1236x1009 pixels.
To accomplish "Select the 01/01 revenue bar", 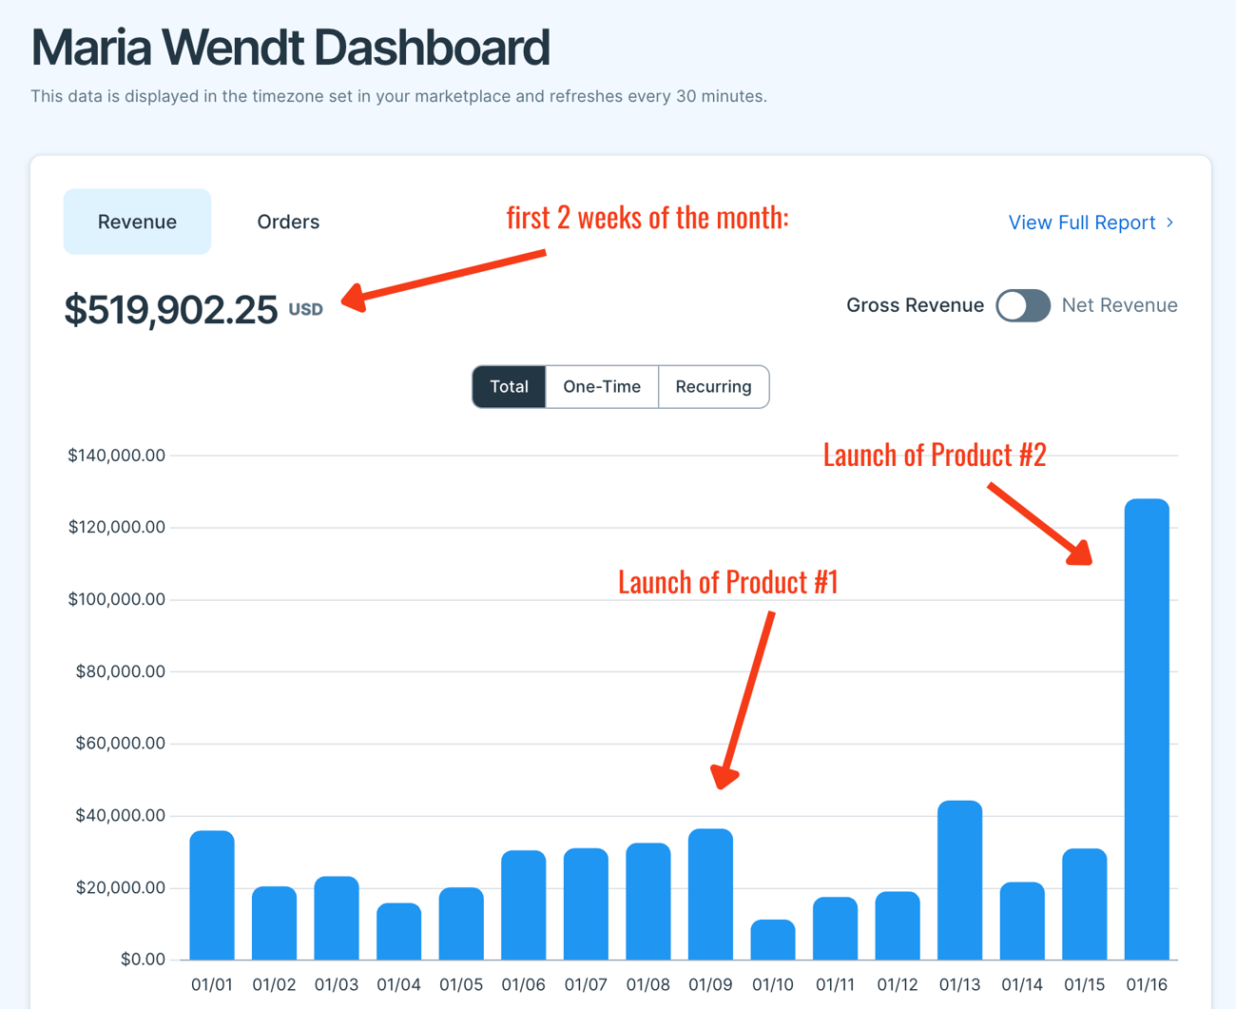I will (x=212, y=895).
